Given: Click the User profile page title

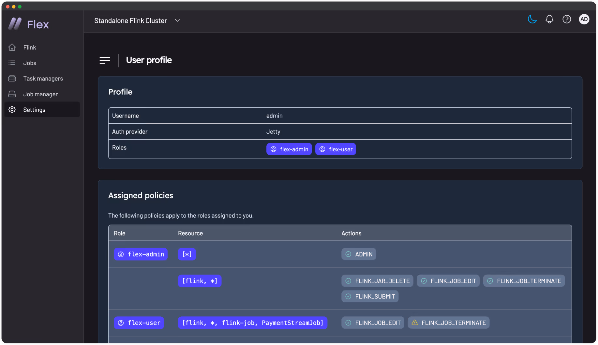Looking at the screenshot, I should click(149, 60).
